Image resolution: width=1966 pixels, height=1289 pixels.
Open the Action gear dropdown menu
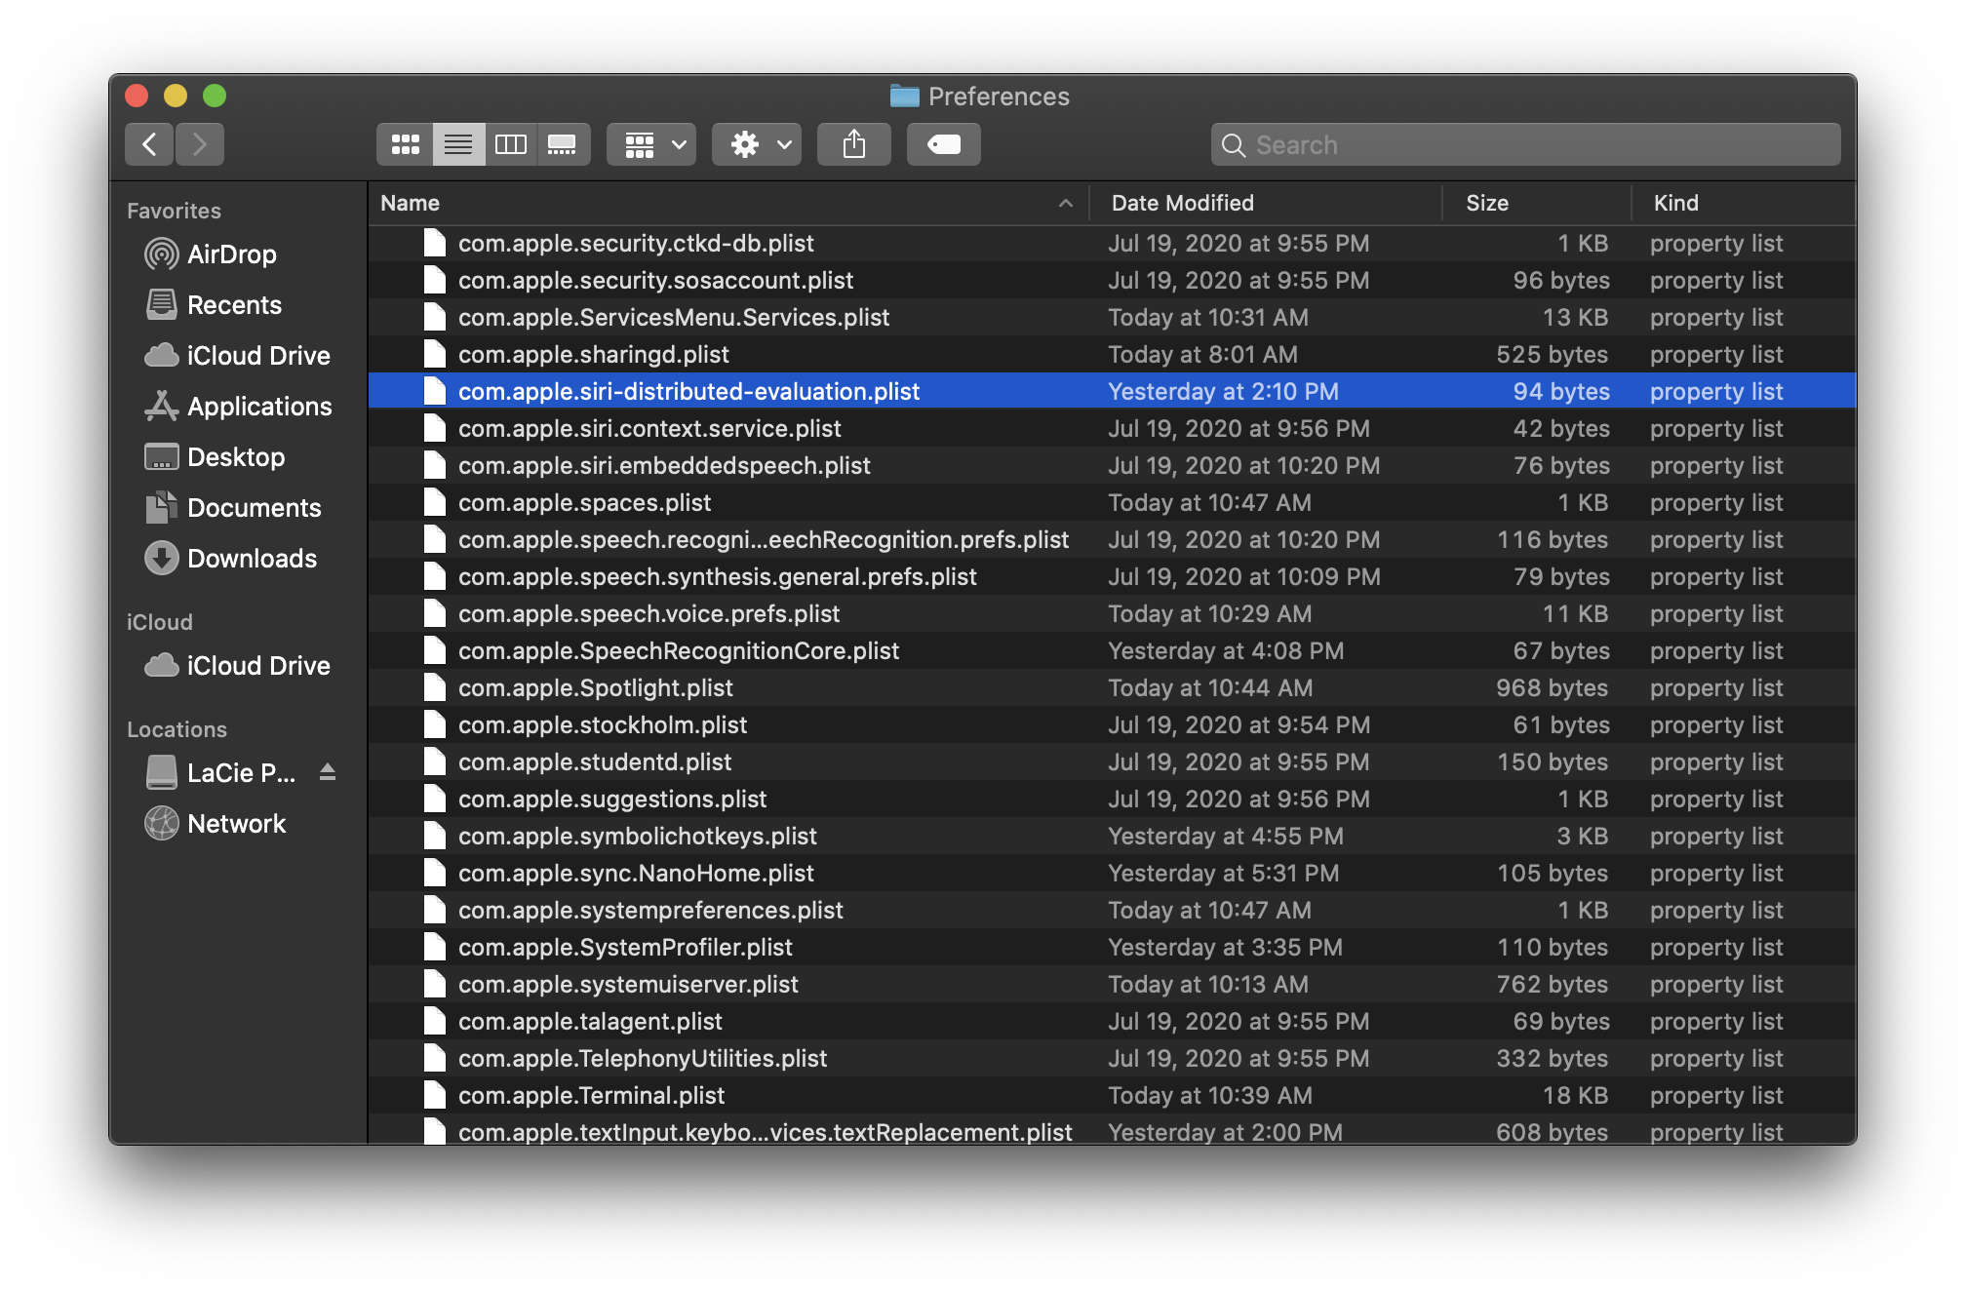tap(757, 145)
